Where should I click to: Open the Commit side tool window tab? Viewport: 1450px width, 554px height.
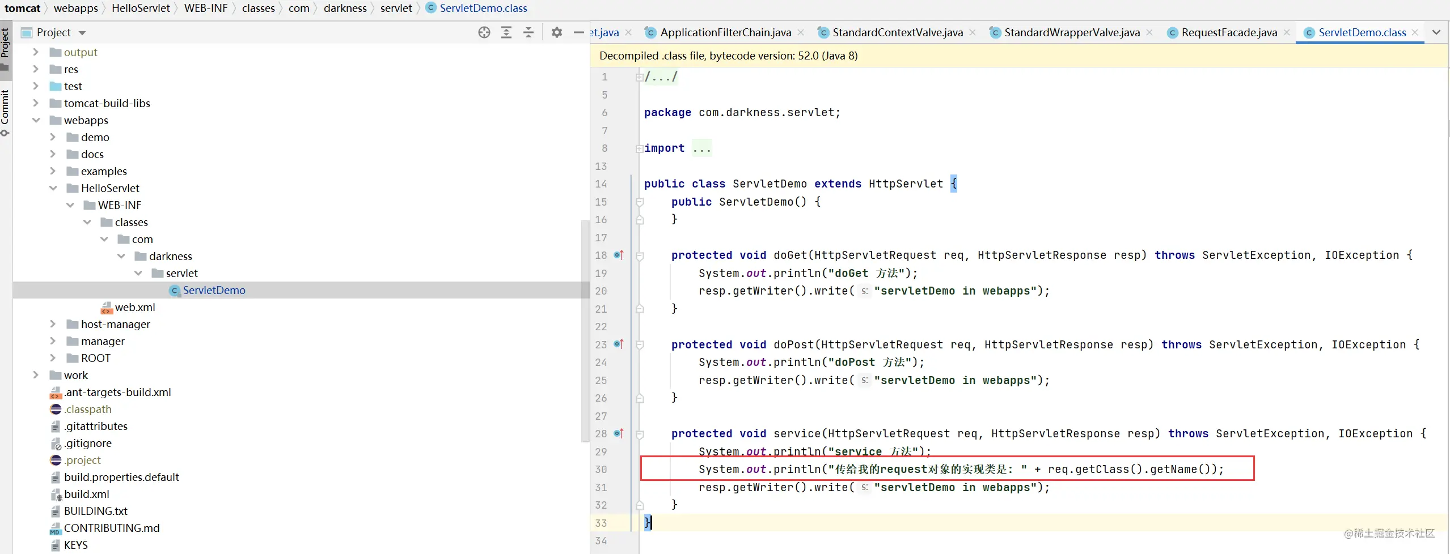[5, 112]
